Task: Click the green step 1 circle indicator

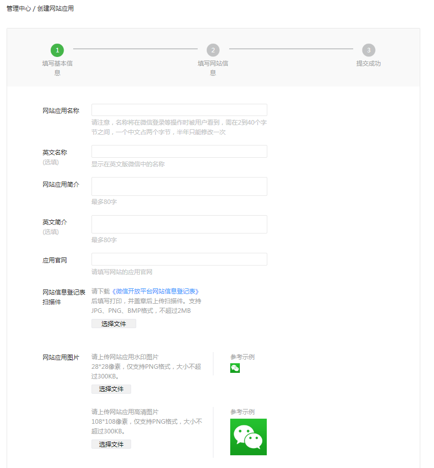Action: (x=57, y=50)
